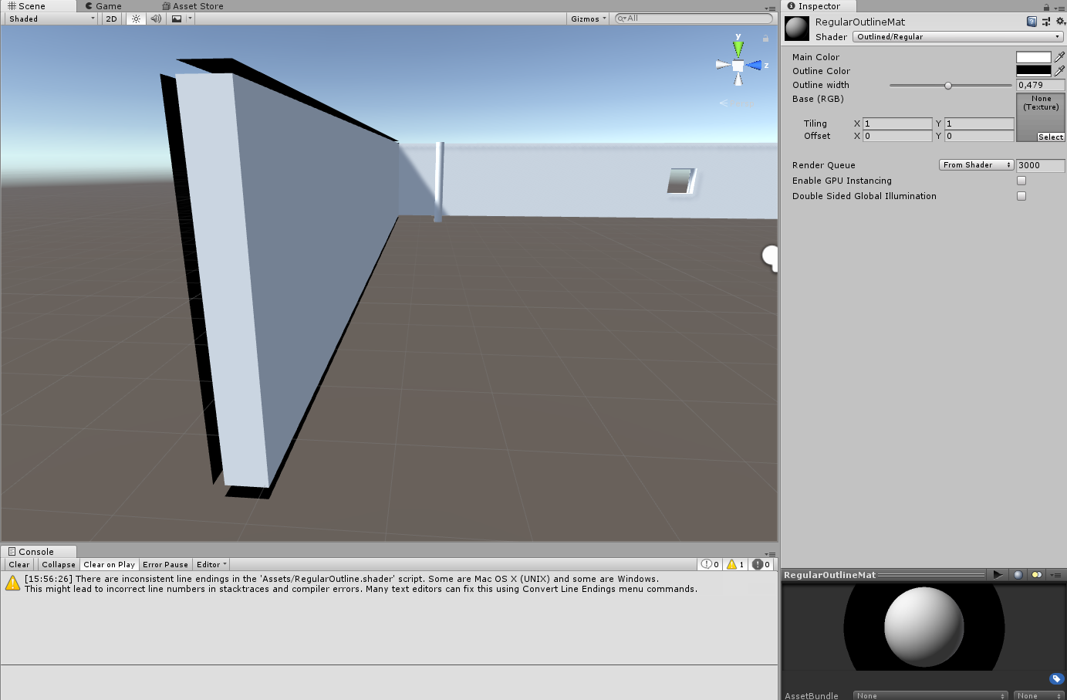Click orientation gizmo center cube
The width and height of the screenshot is (1067, 700).
click(738, 66)
